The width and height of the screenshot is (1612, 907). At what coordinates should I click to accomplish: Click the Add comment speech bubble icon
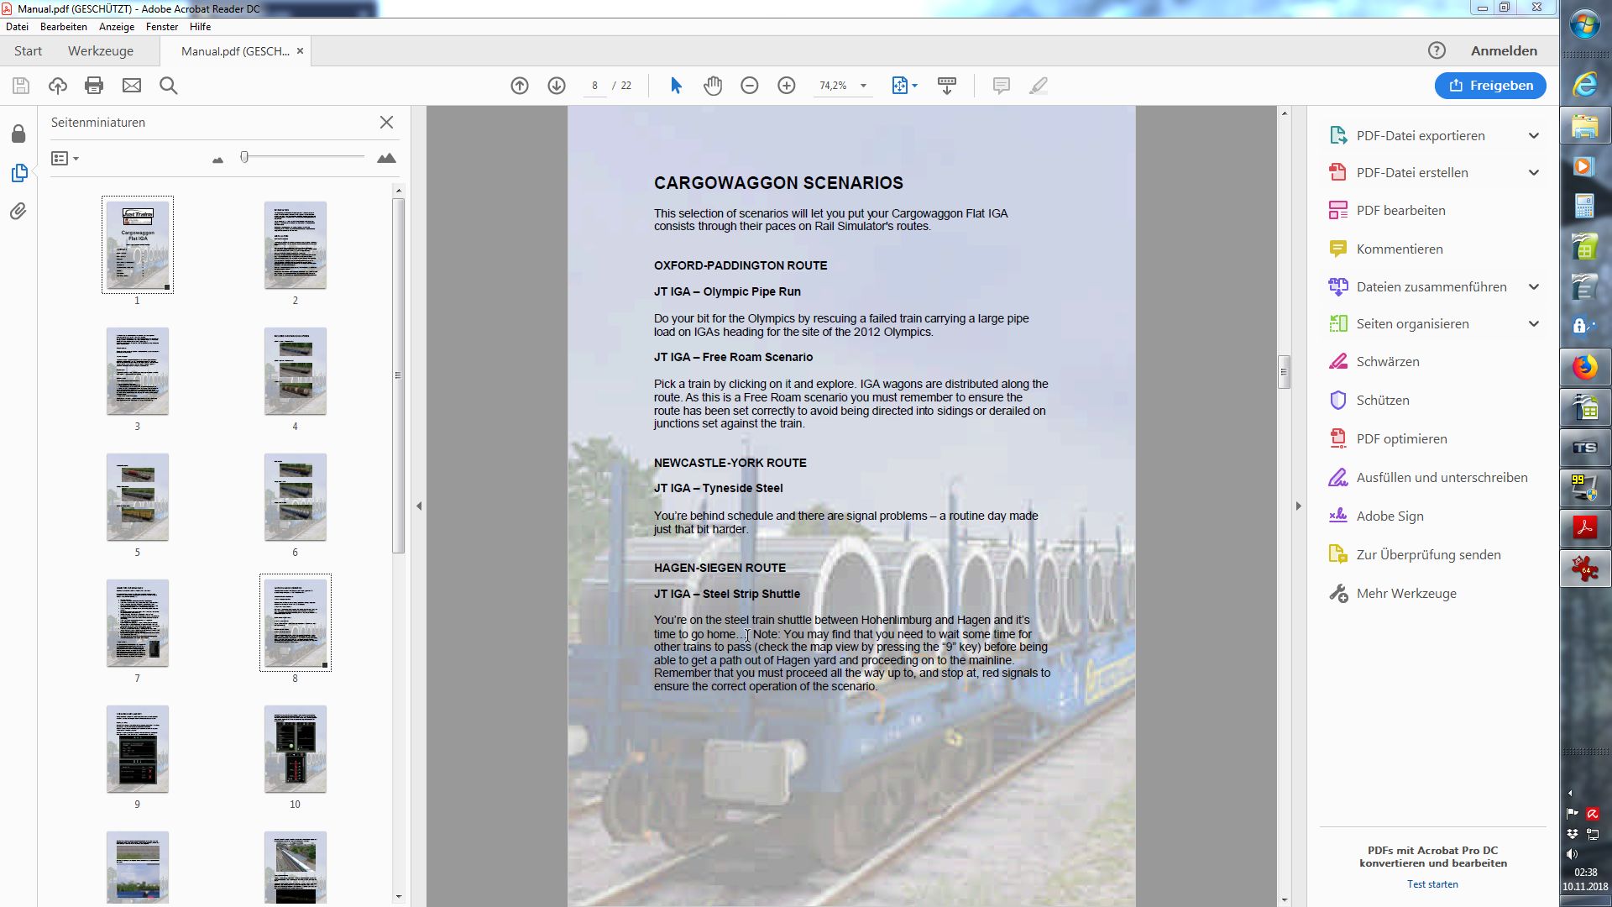(1001, 86)
